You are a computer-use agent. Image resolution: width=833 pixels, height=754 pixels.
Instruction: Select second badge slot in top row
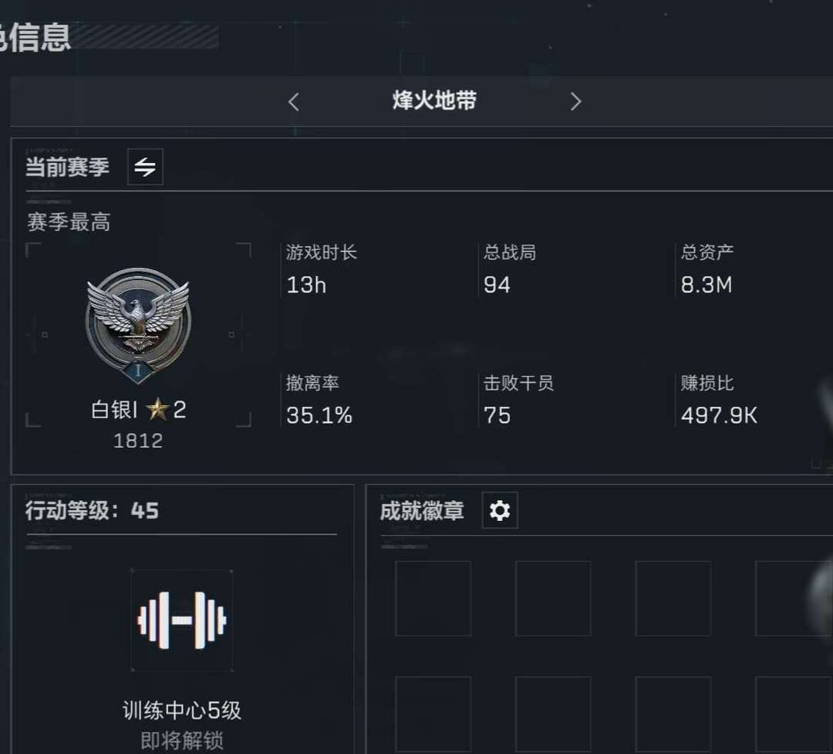(x=553, y=598)
